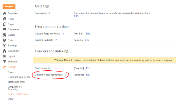The image size is (176, 101).
Task: Click the Custom Page Not Found label
Action: 48,34
